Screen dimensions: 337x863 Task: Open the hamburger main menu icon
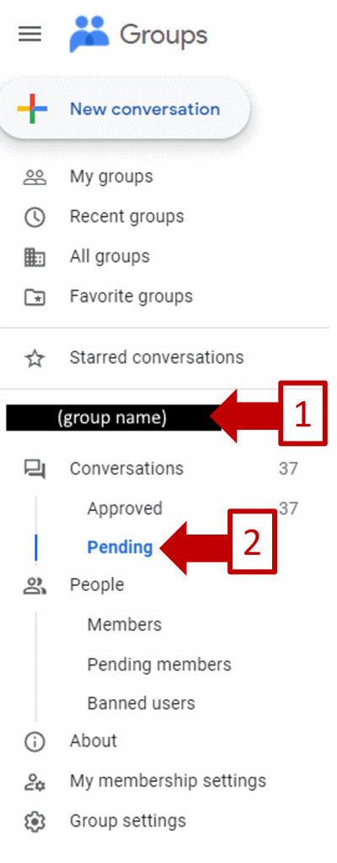tap(29, 34)
